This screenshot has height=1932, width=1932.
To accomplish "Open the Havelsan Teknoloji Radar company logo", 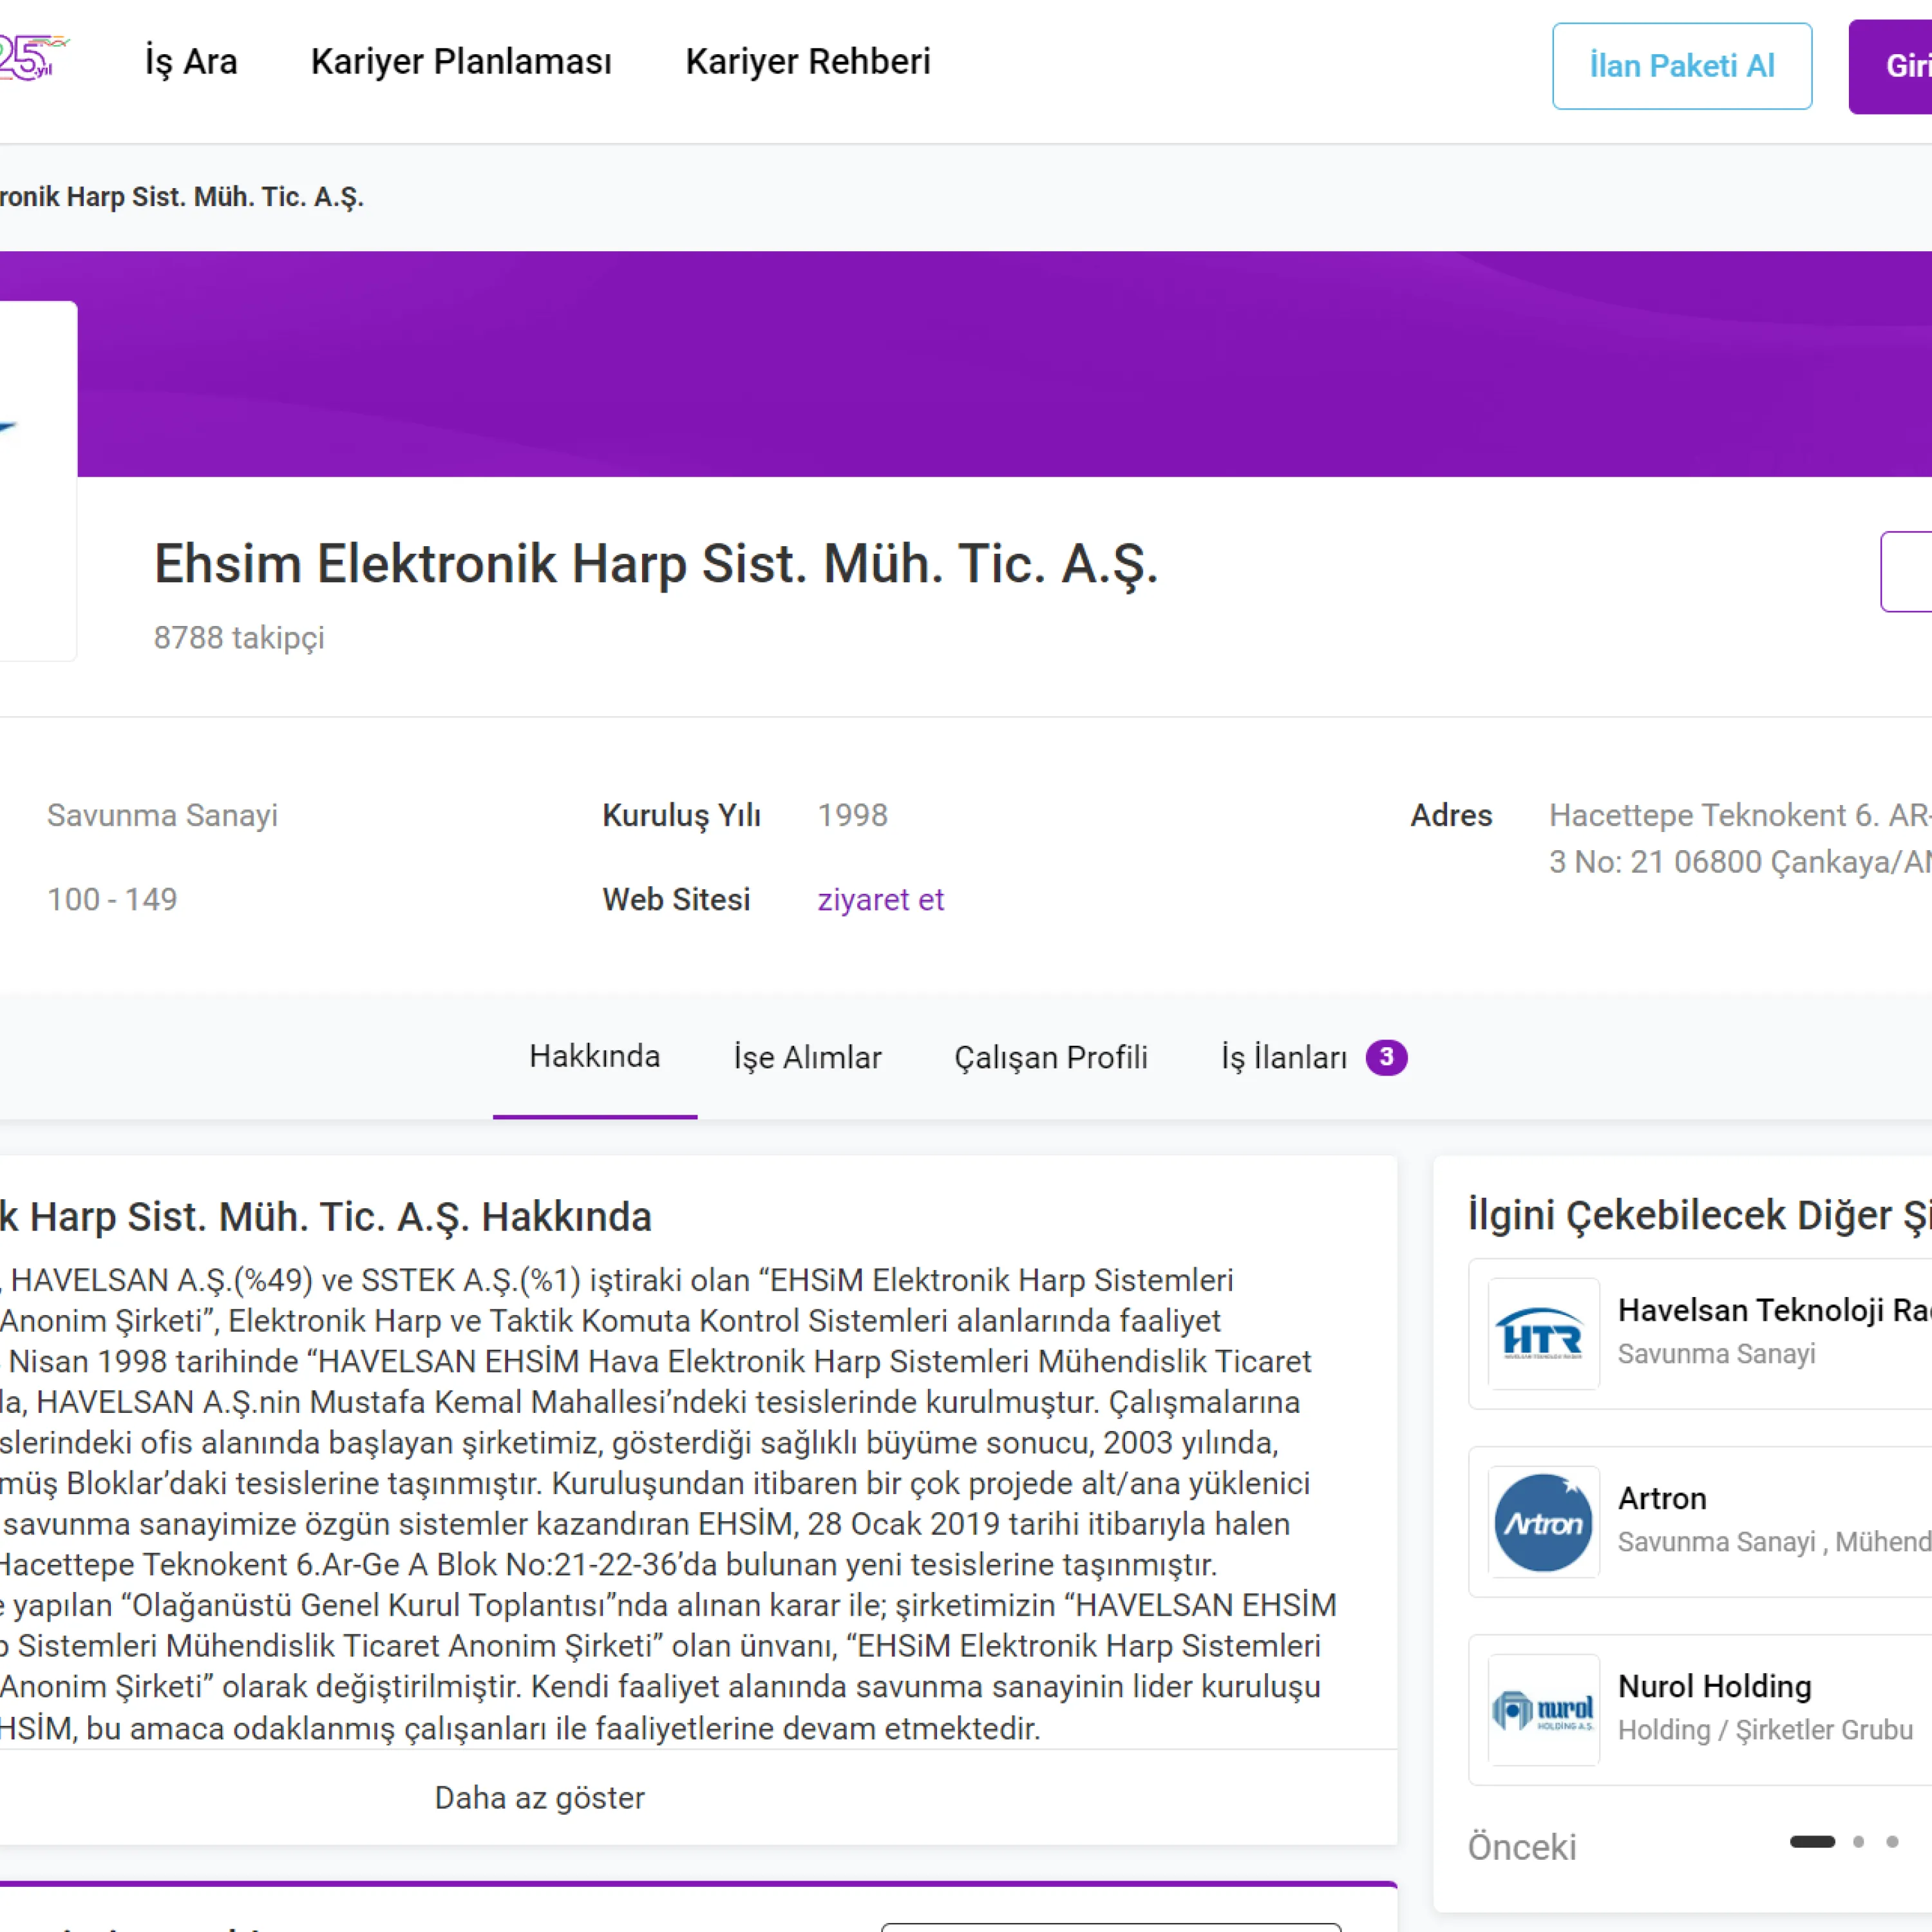I will [x=1542, y=1334].
